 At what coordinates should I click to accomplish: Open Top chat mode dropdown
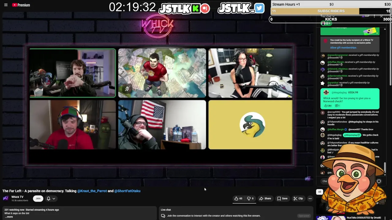(x=328, y=16)
